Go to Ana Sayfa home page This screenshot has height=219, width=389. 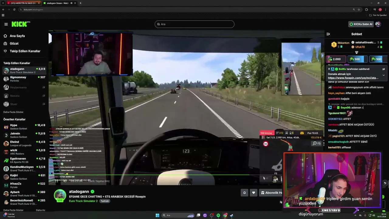pos(17,36)
